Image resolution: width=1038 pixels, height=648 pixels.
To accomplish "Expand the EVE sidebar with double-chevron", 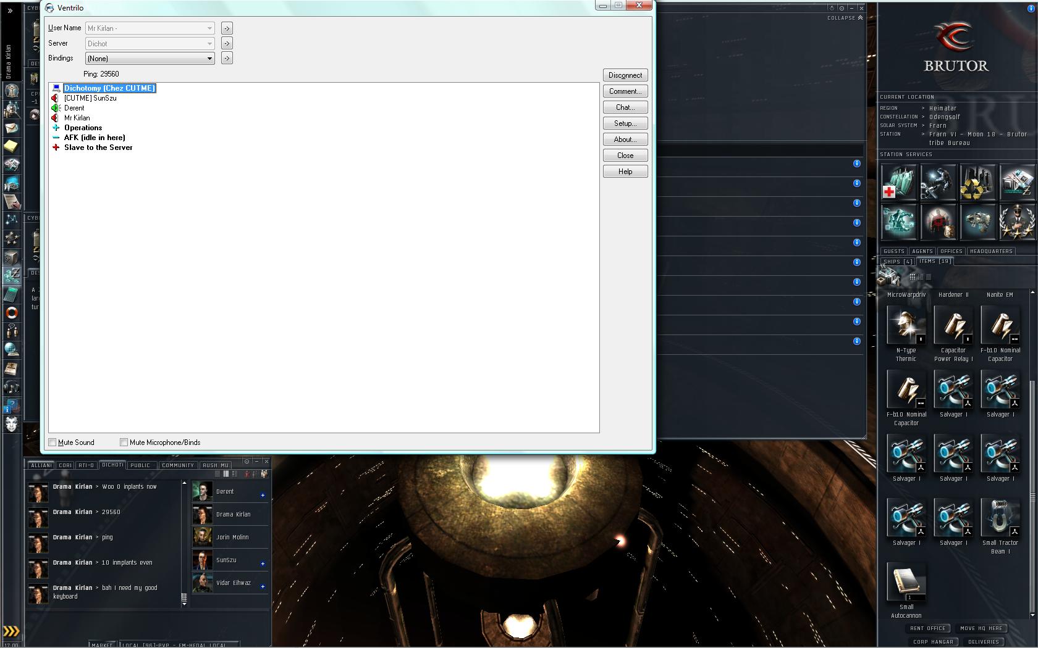I will point(10,10).
